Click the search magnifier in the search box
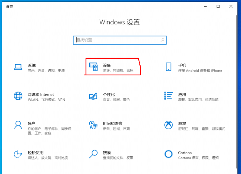Image resolution: width=241 pixels, height=174 pixels. [x=162, y=40]
